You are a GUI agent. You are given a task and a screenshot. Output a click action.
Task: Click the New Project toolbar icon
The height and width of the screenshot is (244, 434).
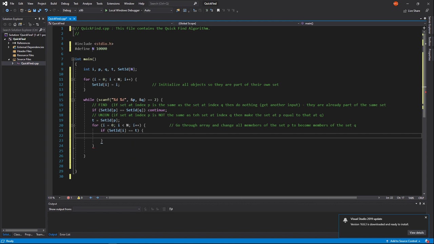pyautogui.click(x=22, y=11)
